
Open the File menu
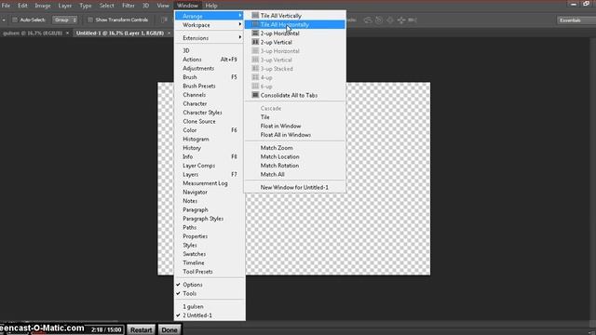tap(6, 6)
